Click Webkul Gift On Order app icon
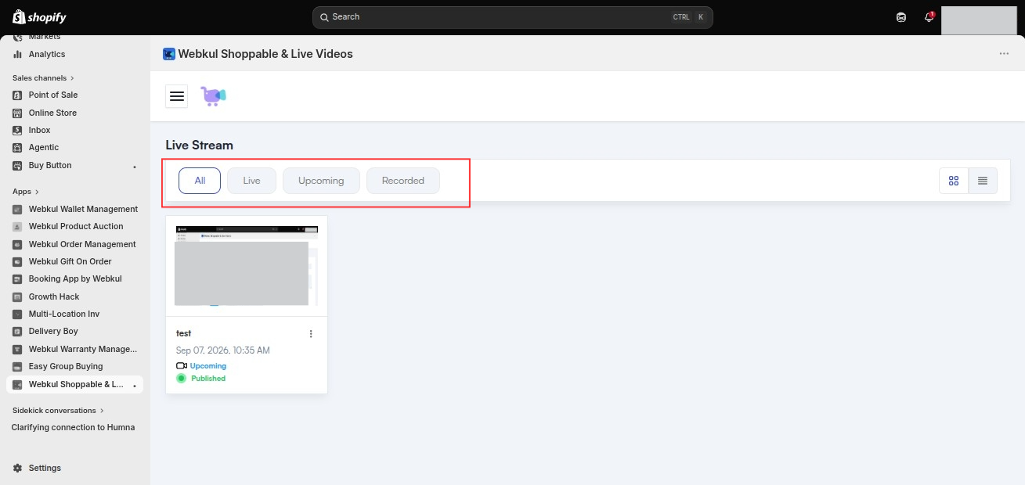Image resolution: width=1025 pixels, height=485 pixels. coord(17,261)
